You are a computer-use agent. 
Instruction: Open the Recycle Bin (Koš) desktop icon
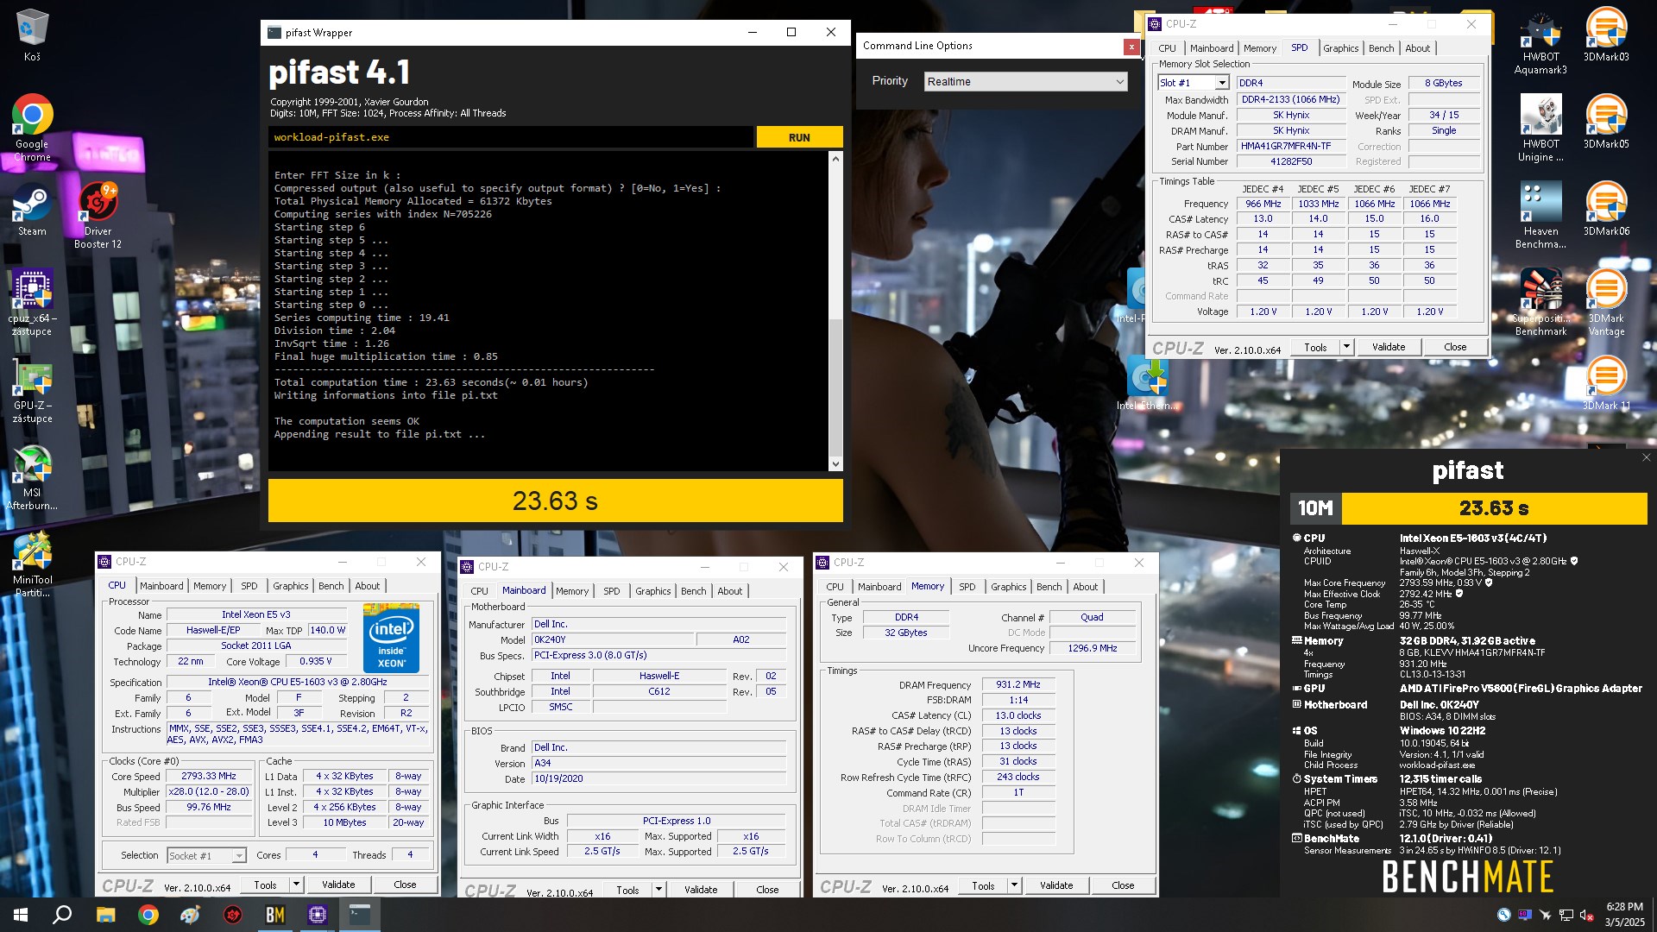[32, 35]
